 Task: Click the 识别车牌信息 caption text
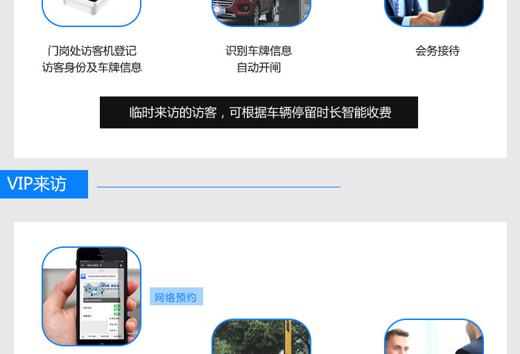[x=259, y=51]
